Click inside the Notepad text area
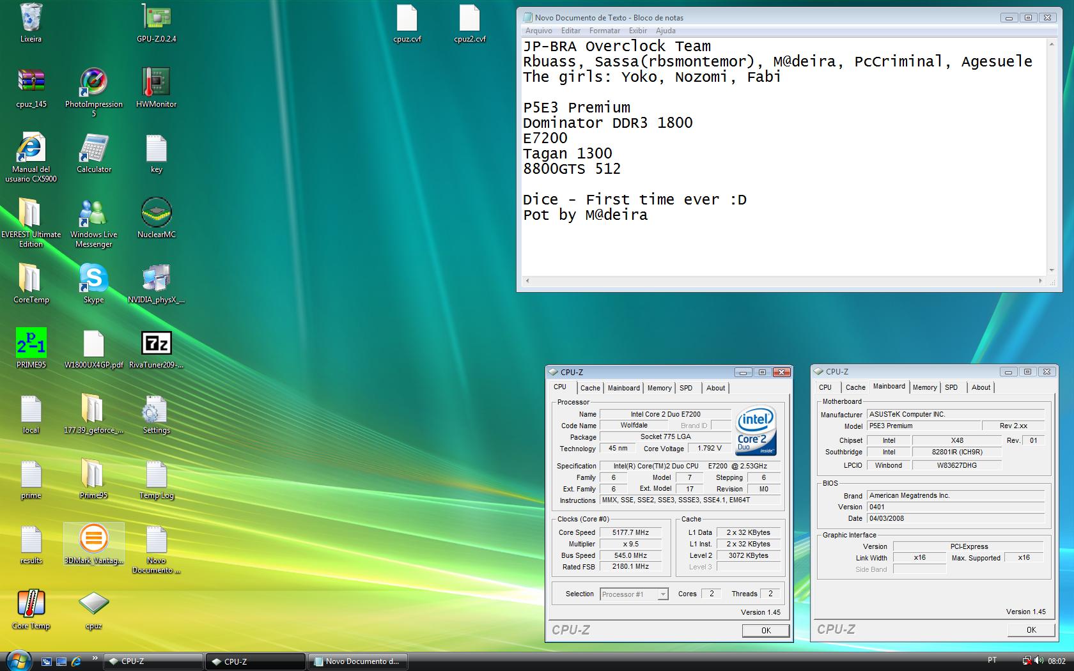 pyautogui.click(x=784, y=157)
